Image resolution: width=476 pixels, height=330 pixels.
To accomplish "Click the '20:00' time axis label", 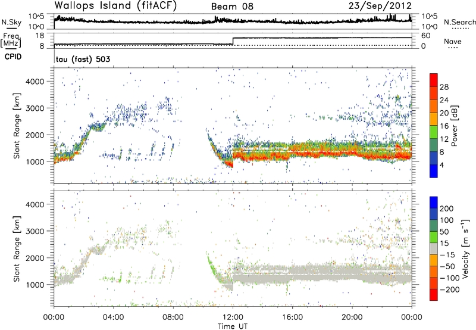I will tap(352, 317).
